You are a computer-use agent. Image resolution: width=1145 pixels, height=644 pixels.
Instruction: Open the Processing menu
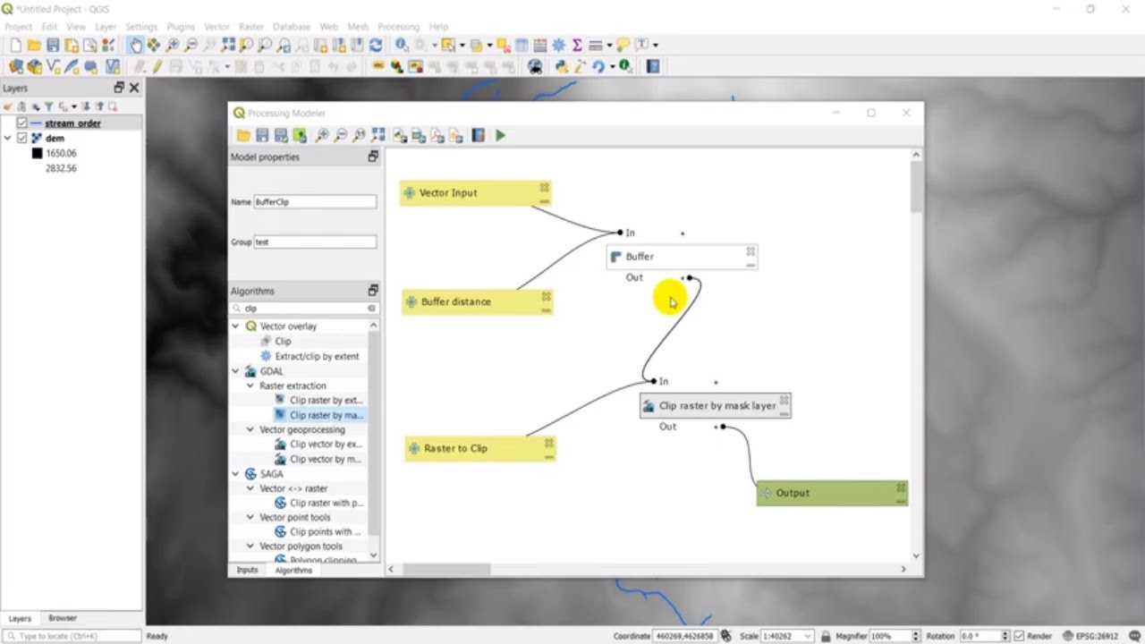pyautogui.click(x=398, y=27)
